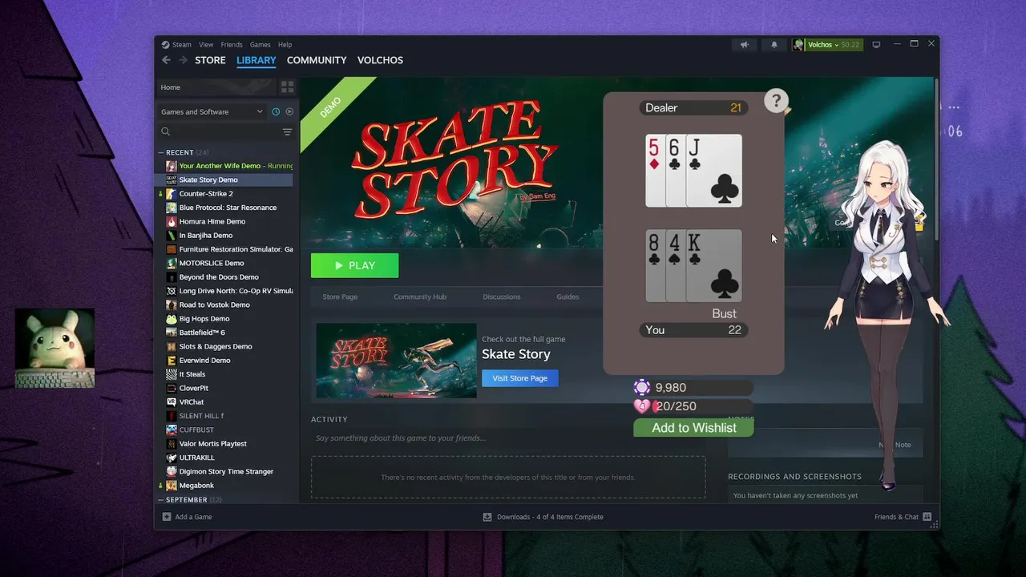Screen dimensions: 1026x577
Task: Open the View menu
Action: pyautogui.click(x=206, y=45)
